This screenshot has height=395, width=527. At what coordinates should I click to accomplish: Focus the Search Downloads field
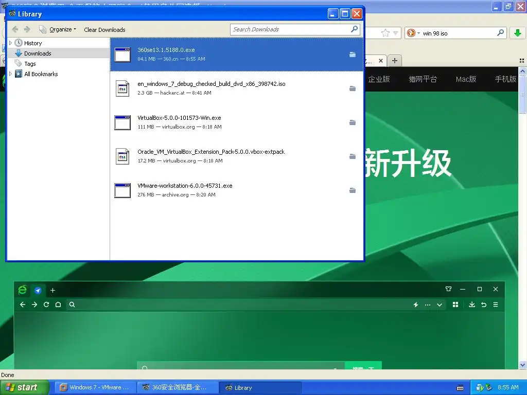coord(295,29)
